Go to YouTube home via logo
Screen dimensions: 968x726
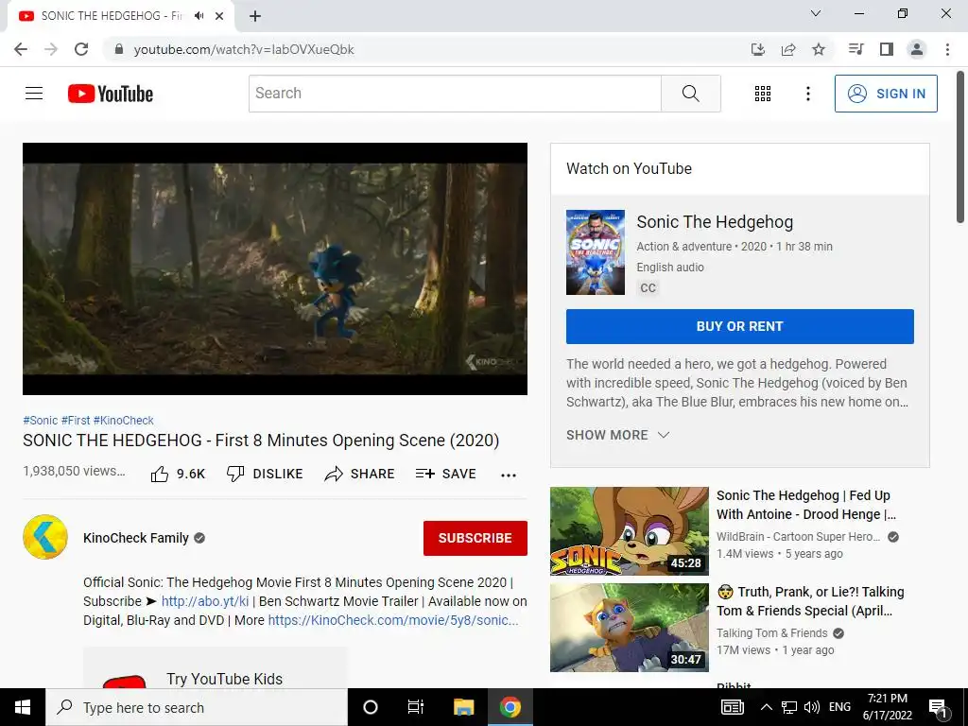(x=111, y=94)
